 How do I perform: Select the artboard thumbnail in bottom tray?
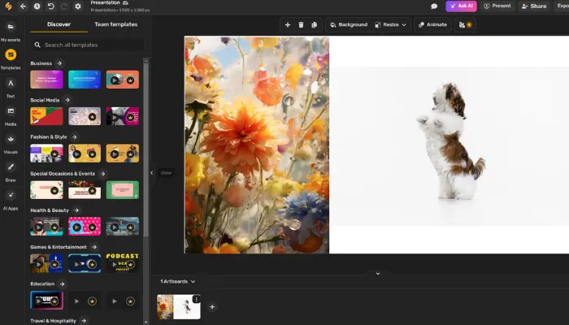click(x=178, y=306)
